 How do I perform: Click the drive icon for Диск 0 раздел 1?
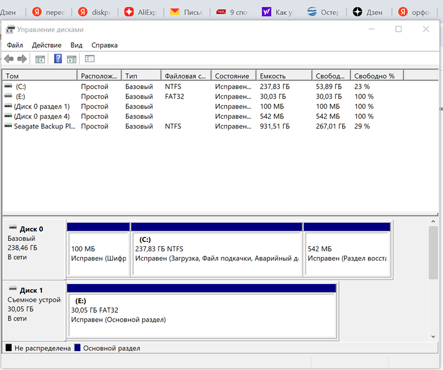click(x=8, y=106)
